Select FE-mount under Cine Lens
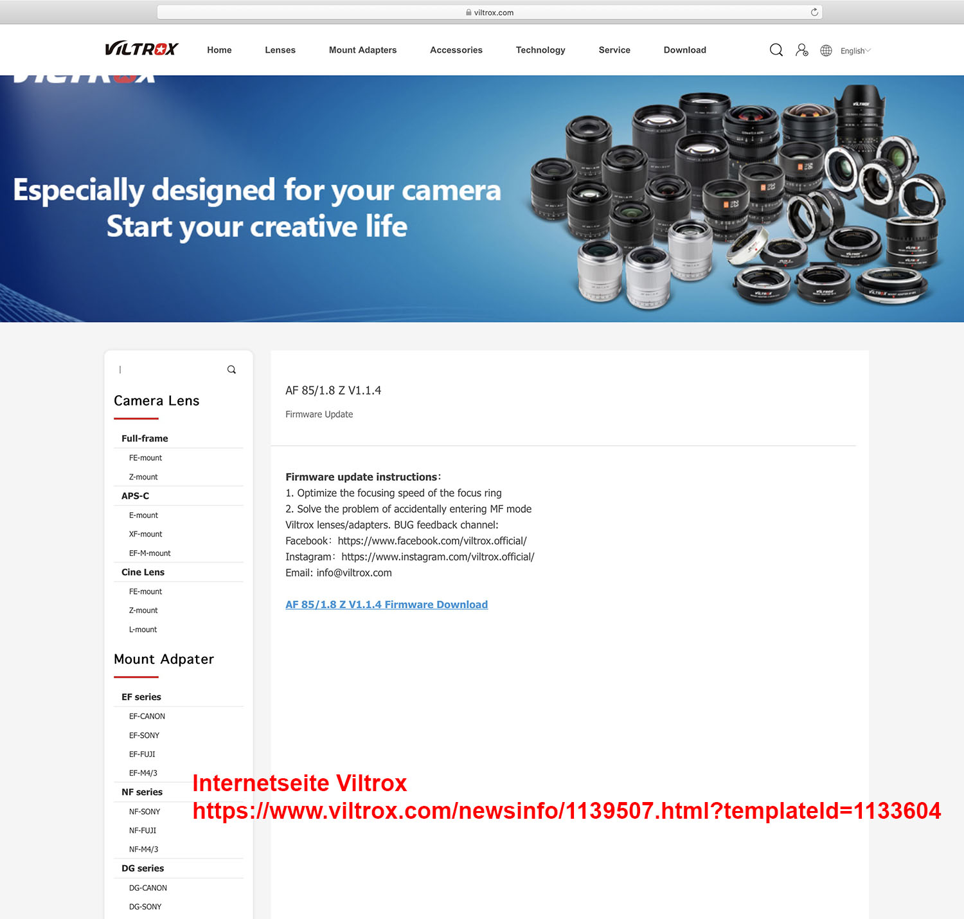Image resolution: width=964 pixels, height=919 pixels. coord(145,592)
